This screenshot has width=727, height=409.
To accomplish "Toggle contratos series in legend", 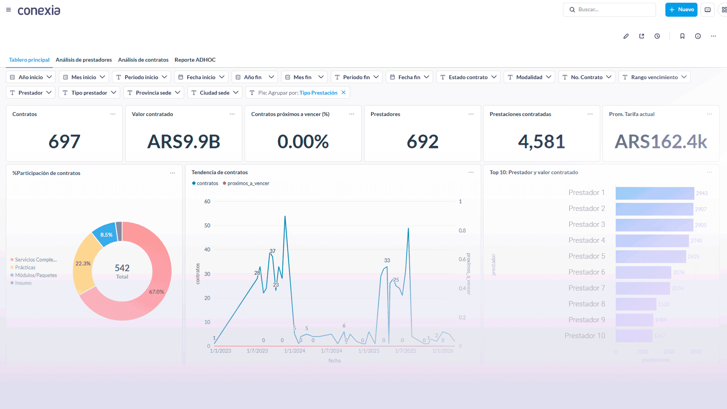I will coord(205,183).
